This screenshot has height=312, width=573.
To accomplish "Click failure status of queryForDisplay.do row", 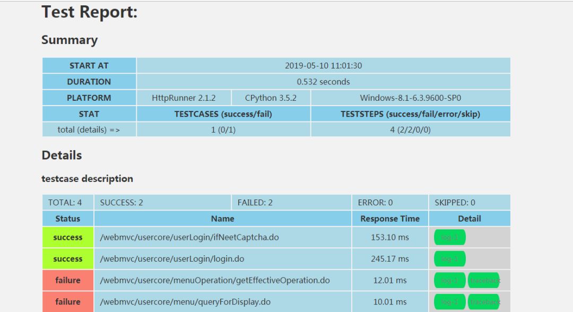I will tap(68, 302).
